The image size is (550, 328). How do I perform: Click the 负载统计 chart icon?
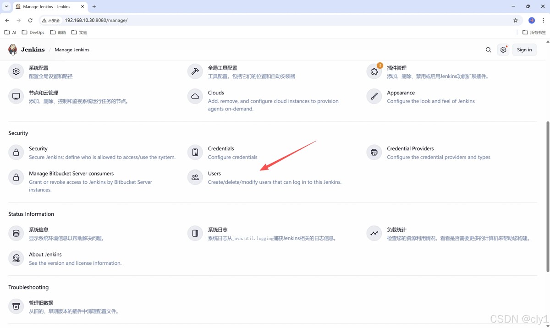[x=374, y=234]
